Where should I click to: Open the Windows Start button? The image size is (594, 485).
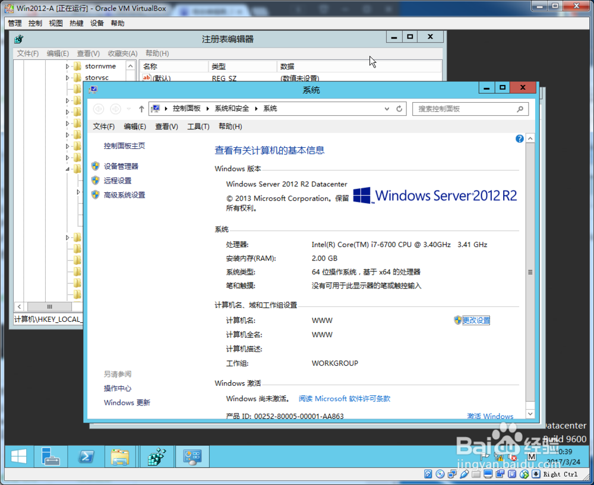point(18,457)
